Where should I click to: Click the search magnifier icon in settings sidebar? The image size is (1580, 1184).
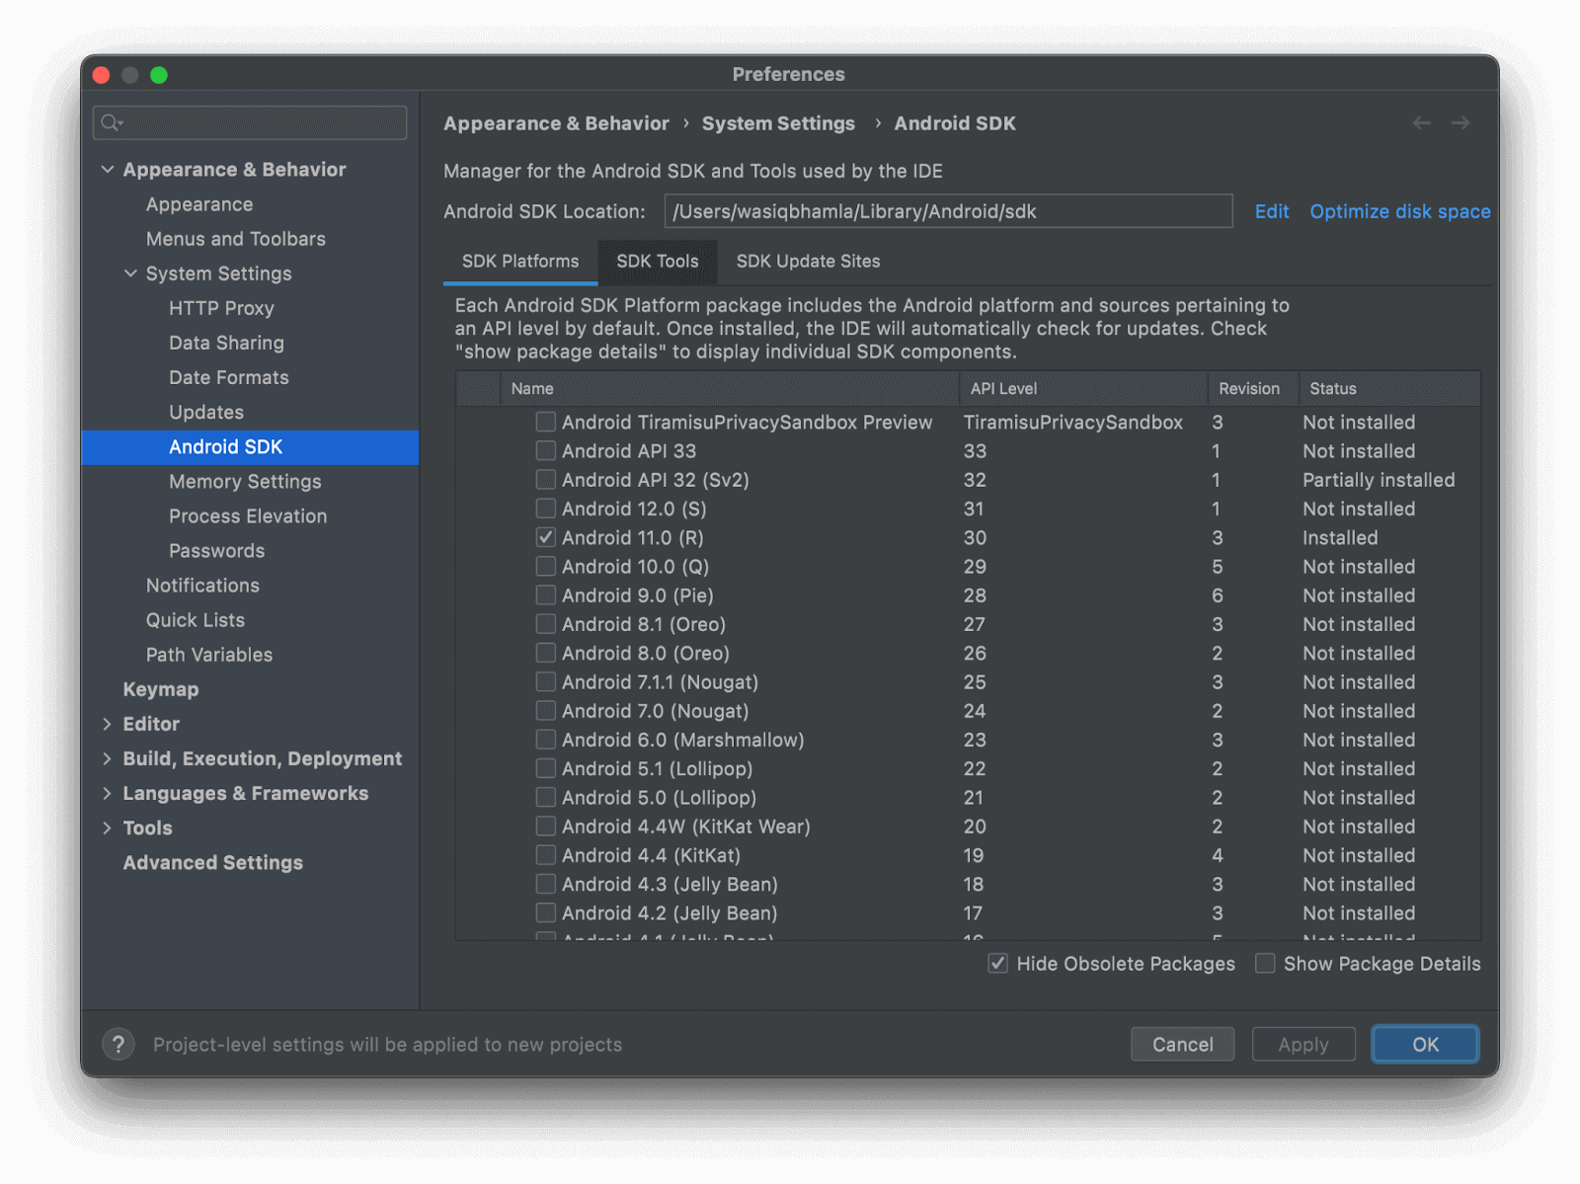112,122
